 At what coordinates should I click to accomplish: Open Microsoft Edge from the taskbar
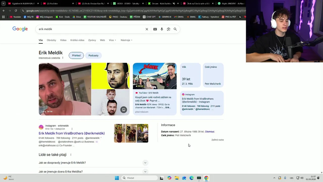tap(192, 178)
